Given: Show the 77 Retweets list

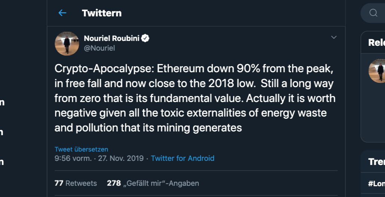Looking at the screenshot, I should pyautogui.click(x=76, y=183).
